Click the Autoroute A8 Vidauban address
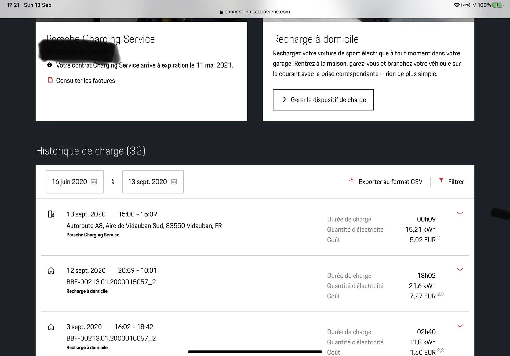510x356 pixels. tap(144, 226)
